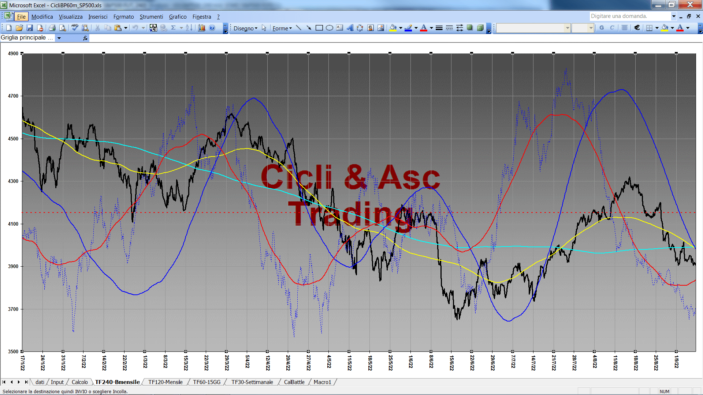Select the Line drawing tool
The width and height of the screenshot is (703, 395).
pos(298,28)
